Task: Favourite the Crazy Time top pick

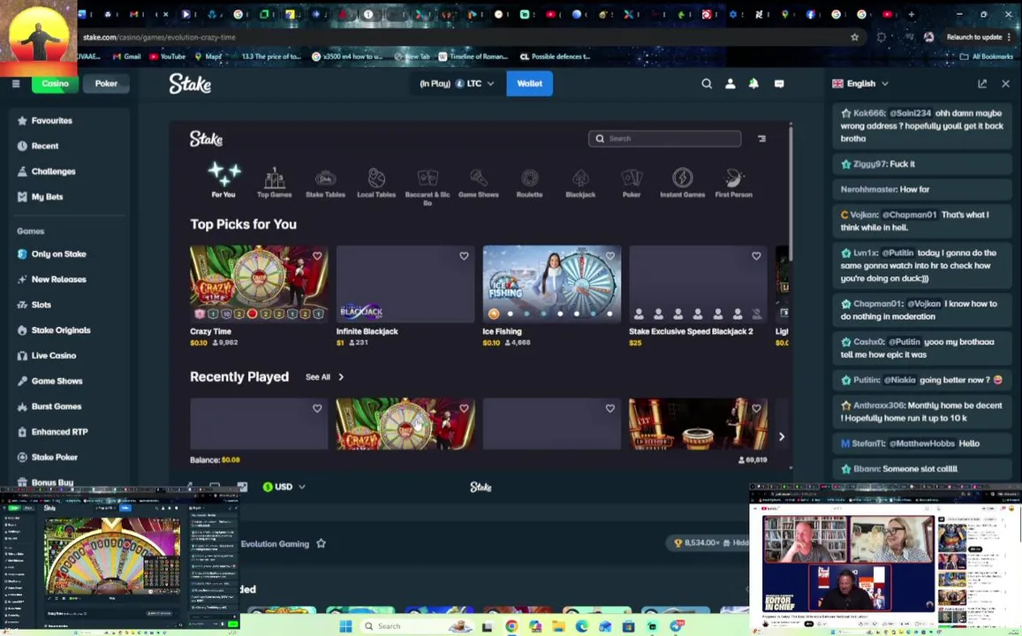Action: (317, 256)
